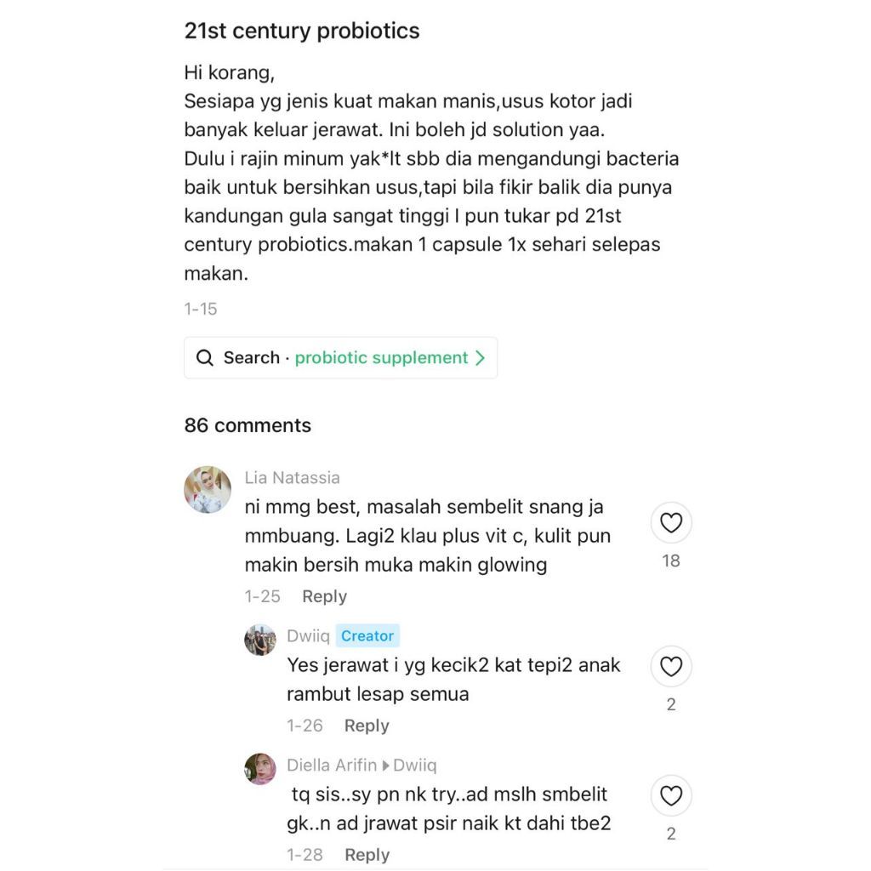Image resolution: width=871 pixels, height=871 pixels.
Task: Click the mentioned Dwiiq name in reply
Action: pos(415,766)
